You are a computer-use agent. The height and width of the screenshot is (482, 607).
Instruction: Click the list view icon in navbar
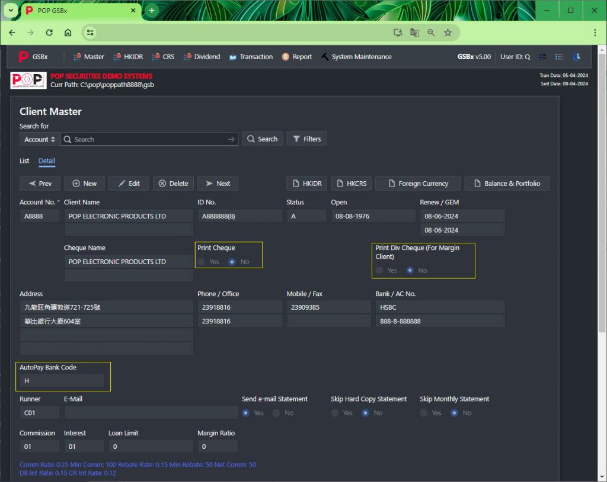559,57
